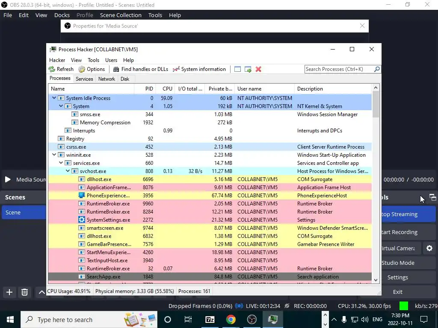Click the process list vertical scrollbar thumb
The height and width of the screenshot is (328, 438).
[376, 105]
